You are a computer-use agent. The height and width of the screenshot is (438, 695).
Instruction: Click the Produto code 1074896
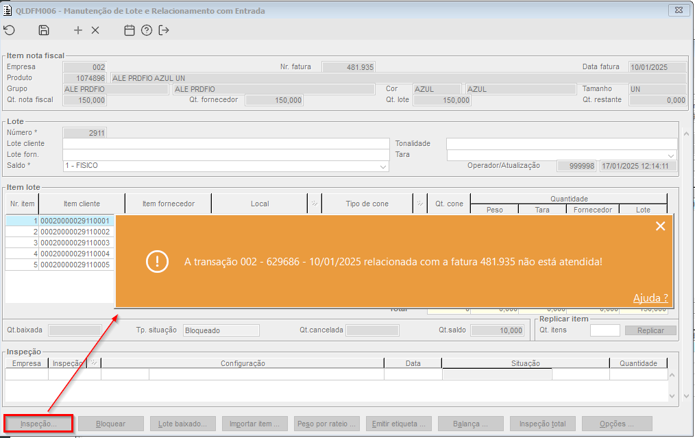[x=85, y=78]
